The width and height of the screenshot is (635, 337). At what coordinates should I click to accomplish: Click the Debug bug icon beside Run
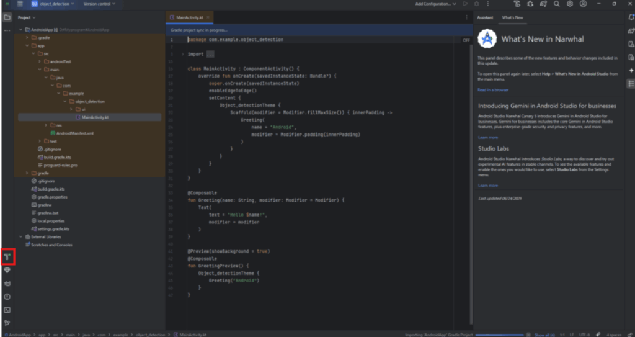tap(477, 4)
